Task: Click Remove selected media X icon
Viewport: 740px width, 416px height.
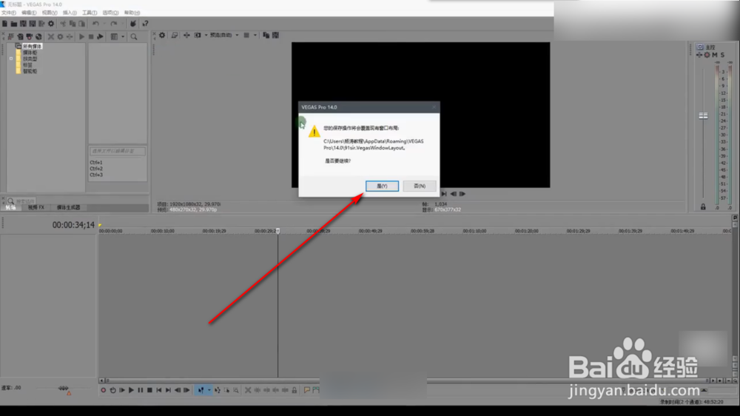Action: [x=51, y=36]
